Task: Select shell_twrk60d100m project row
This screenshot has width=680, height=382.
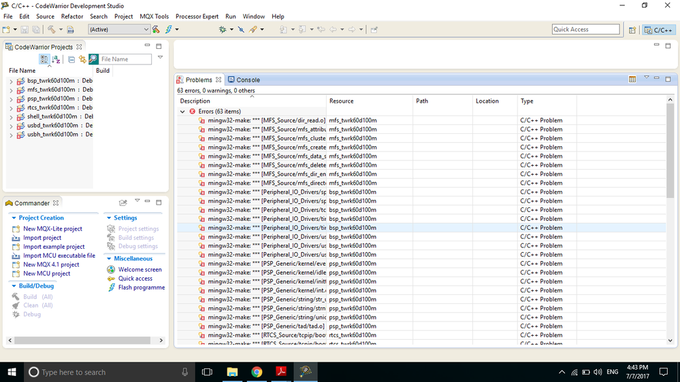Action: click(54, 116)
